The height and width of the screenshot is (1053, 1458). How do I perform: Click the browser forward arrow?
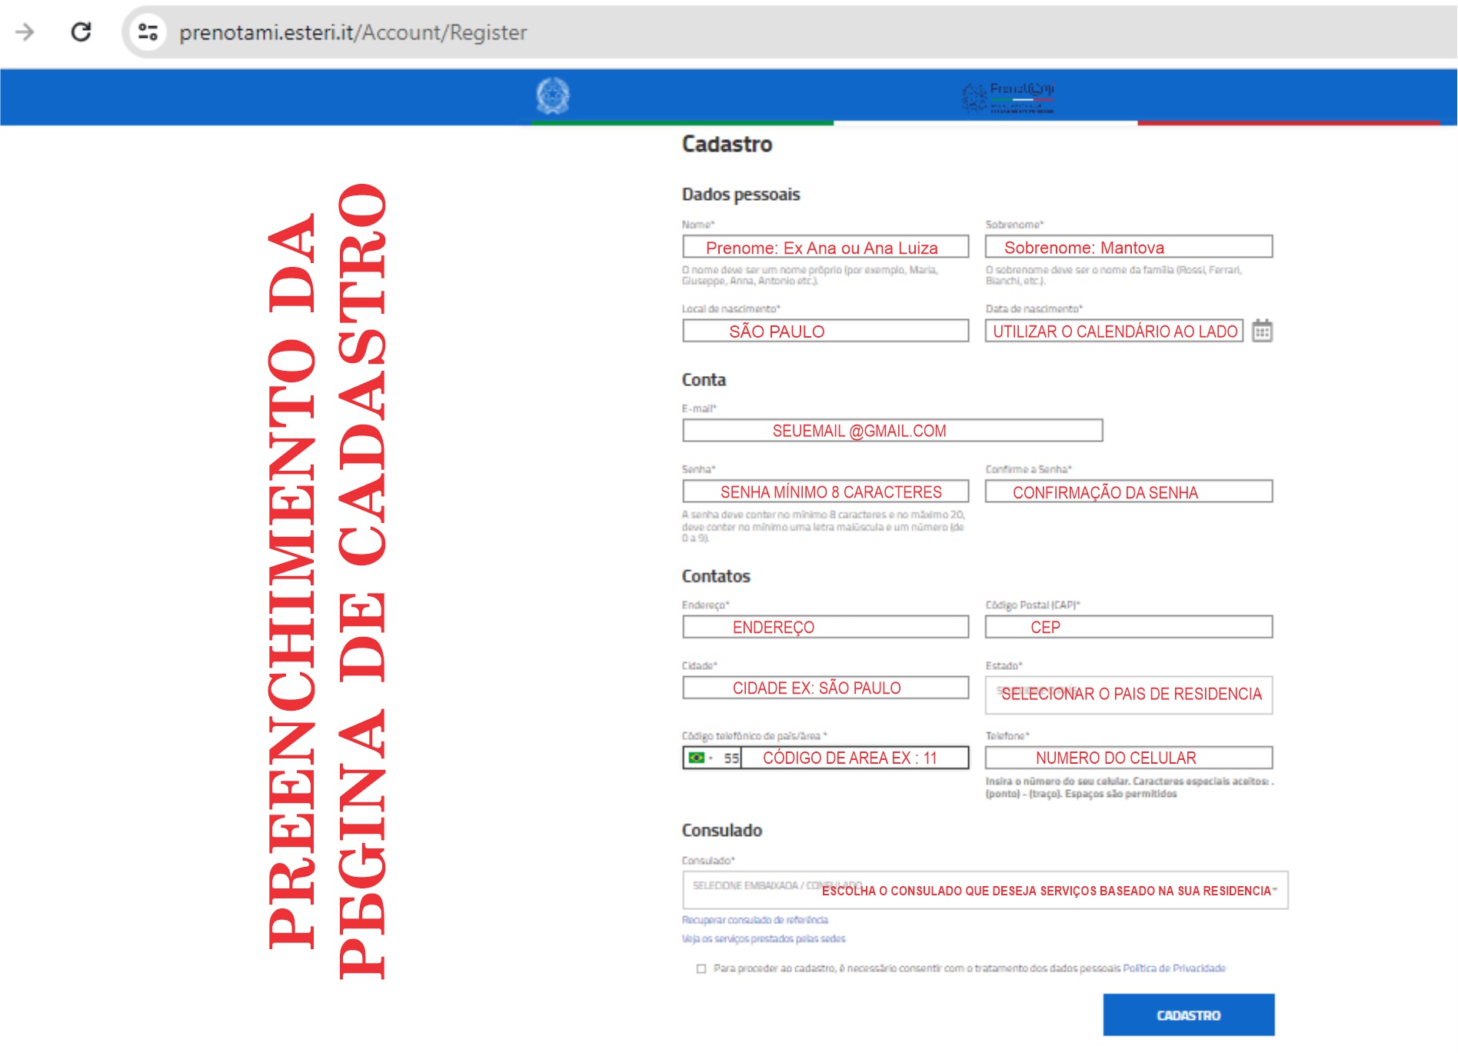coord(25,32)
